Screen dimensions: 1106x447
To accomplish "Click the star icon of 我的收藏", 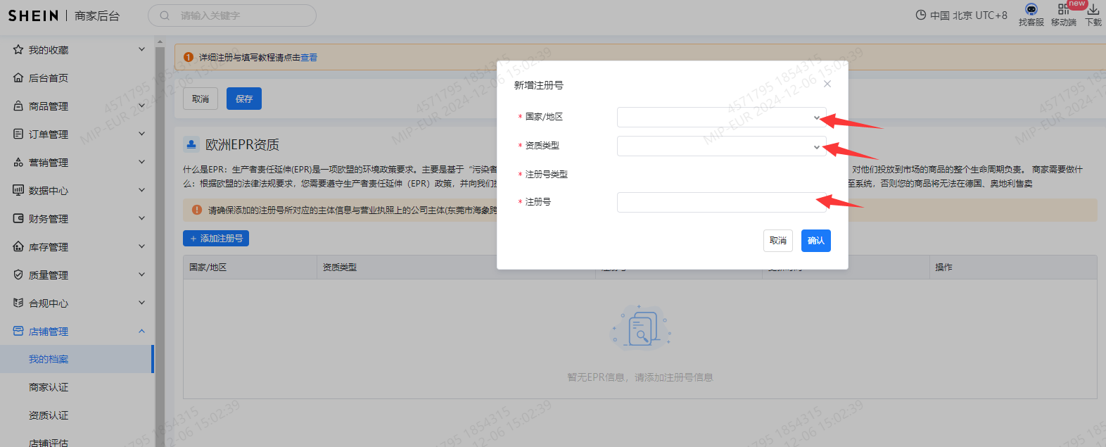I will click(x=18, y=50).
